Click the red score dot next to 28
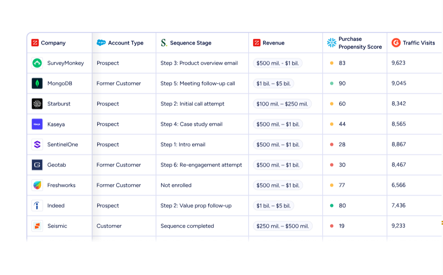Viewport: 443px width, 275px height. pyautogui.click(x=332, y=144)
